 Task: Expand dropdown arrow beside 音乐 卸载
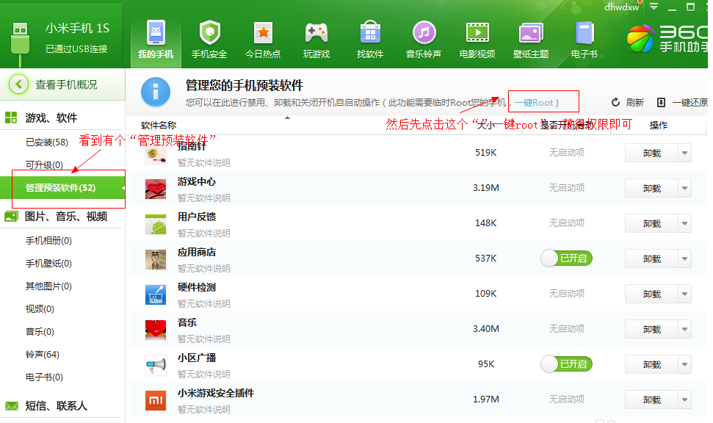point(684,329)
